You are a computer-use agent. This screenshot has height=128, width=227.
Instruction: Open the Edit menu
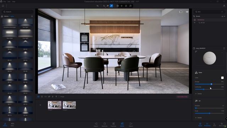point(9,1)
